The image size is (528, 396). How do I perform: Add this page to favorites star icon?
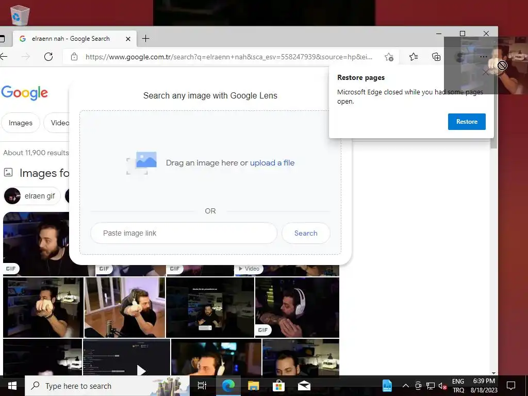pyautogui.click(x=389, y=57)
